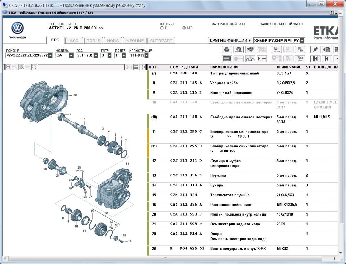Select the 'Игольчатый подшипник' row
Viewport: 346px width, 264px height.
(243, 95)
